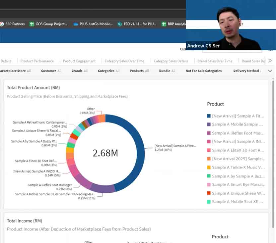Switch to the Product Performance tab

[37, 61]
